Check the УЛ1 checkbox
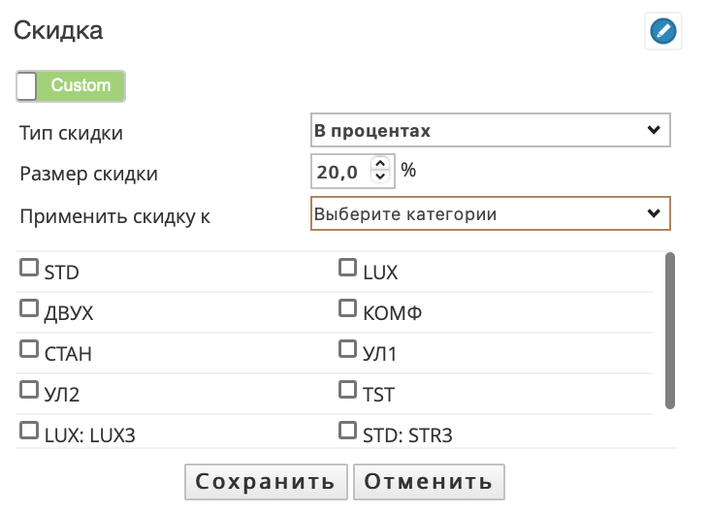The image size is (708, 514). point(347,349)
